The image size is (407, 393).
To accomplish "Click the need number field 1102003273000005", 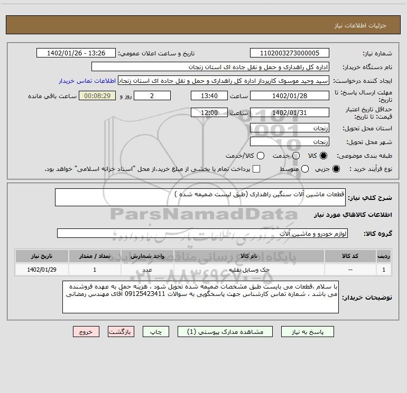I will point(290,53).
